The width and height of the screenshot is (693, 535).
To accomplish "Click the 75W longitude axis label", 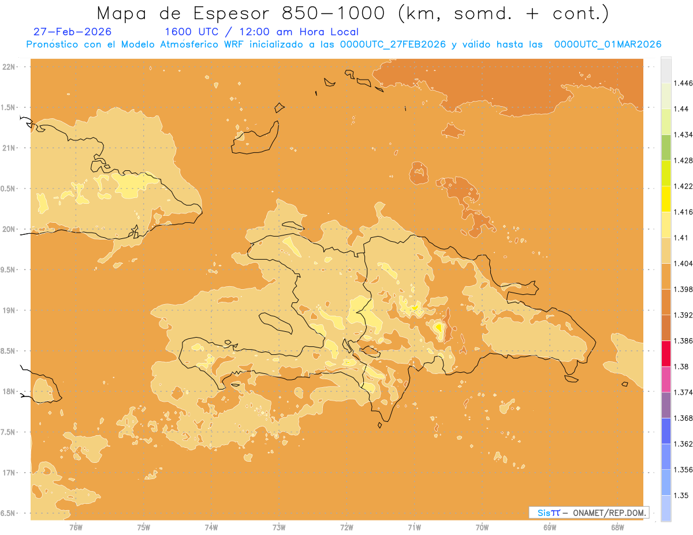I will coord(144,527).
